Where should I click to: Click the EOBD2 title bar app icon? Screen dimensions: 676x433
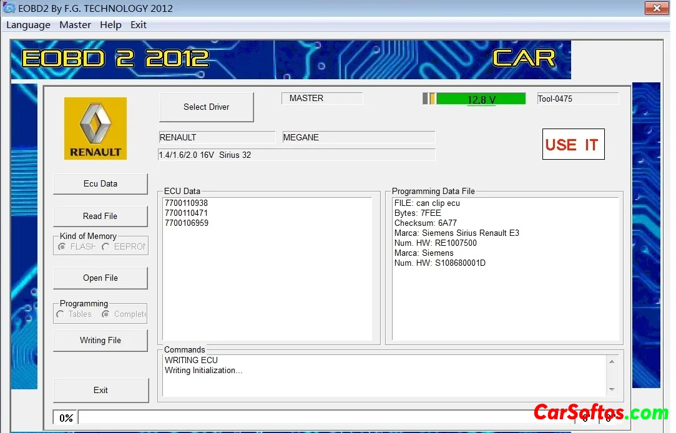click(9, 8)
